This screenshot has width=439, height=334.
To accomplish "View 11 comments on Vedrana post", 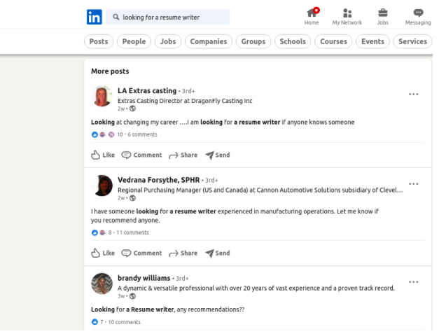I will (132, 232).
